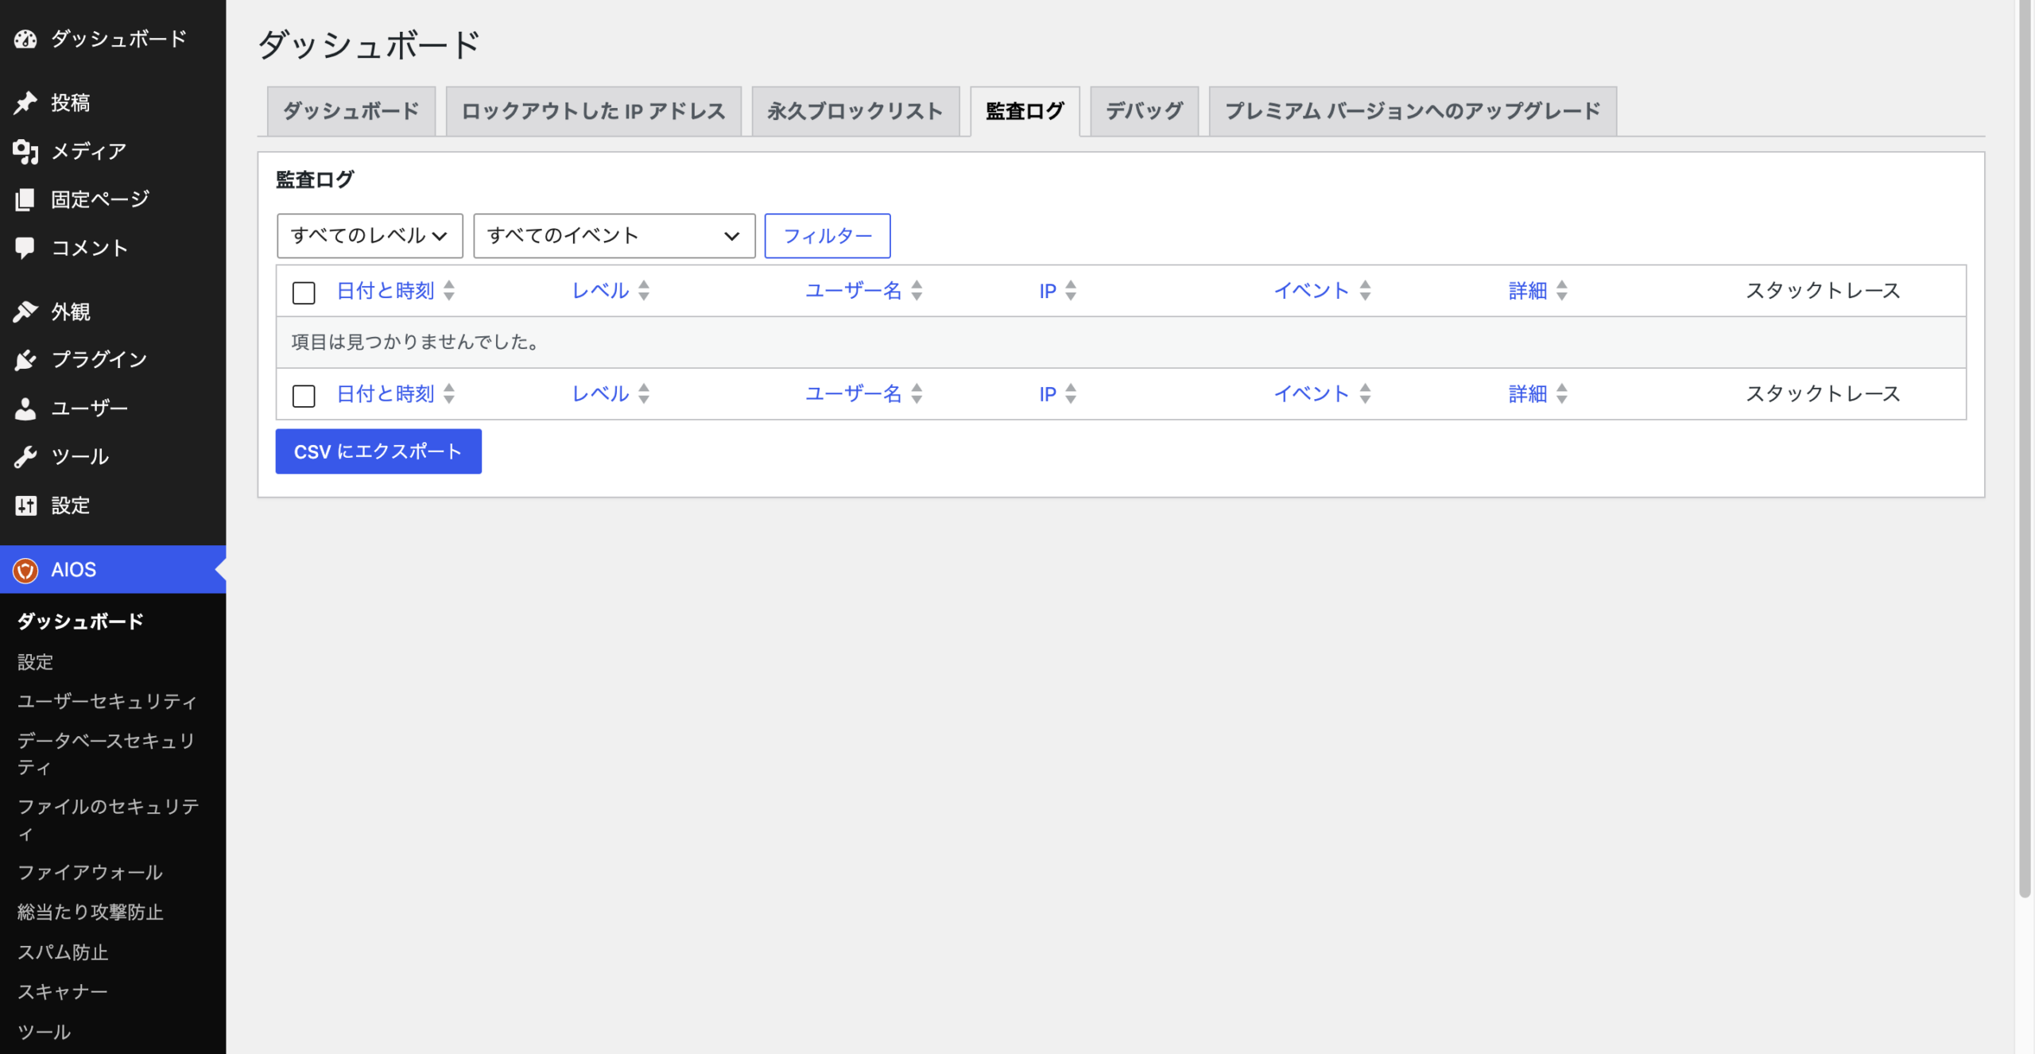Click the イベント sort arrows in the header row
This screenshot has width=2035, height=1054.
1365,291
